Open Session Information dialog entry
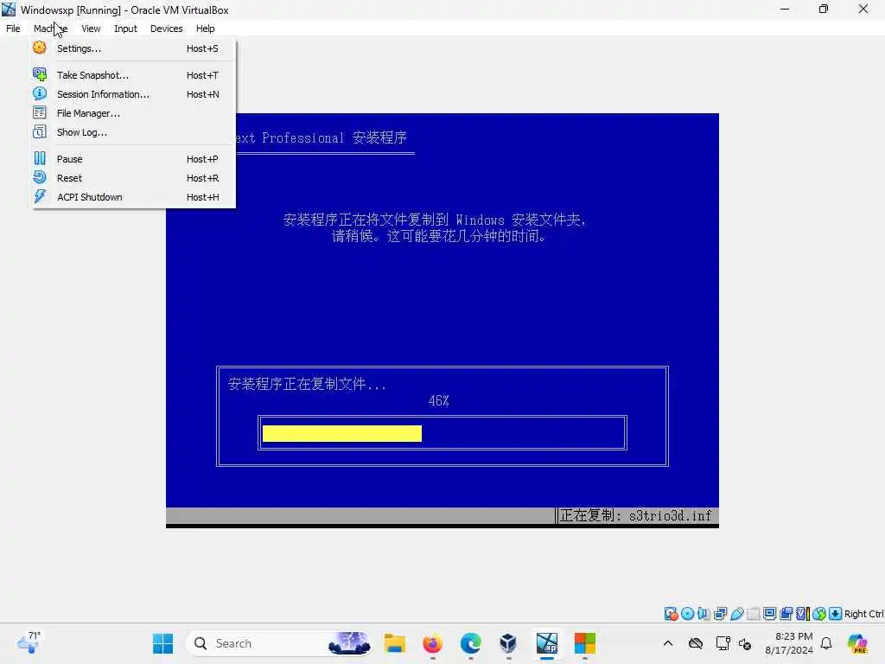The image size is (885, 664). [x=133, y=94]
